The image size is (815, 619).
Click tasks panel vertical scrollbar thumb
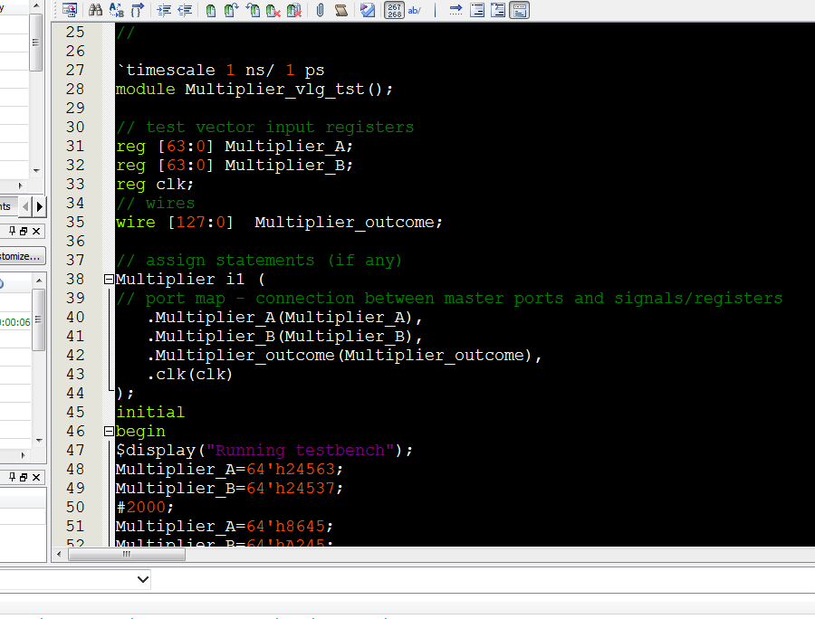38,319
